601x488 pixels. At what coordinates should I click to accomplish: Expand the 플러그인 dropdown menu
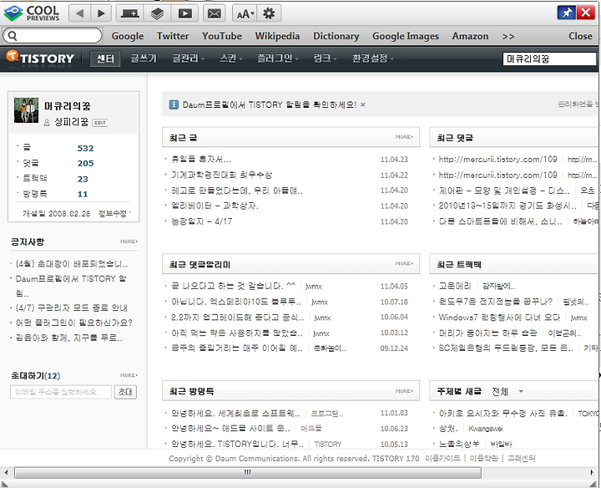tap(277, 58)
